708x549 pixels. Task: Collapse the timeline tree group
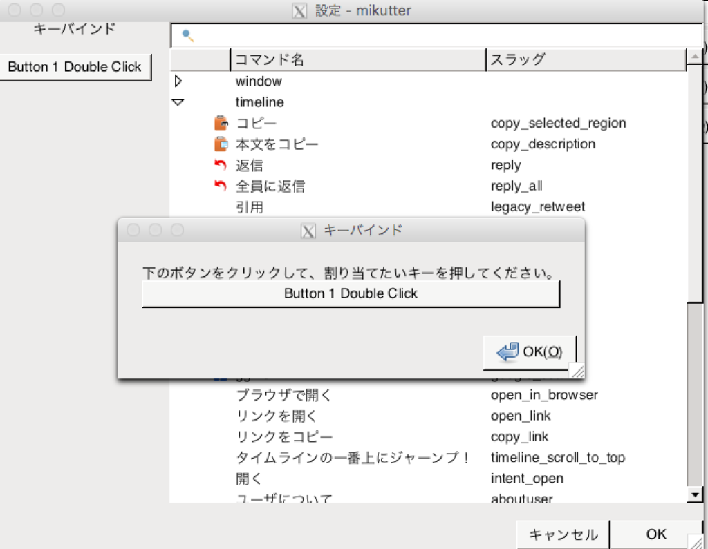(x=178, y=102)
